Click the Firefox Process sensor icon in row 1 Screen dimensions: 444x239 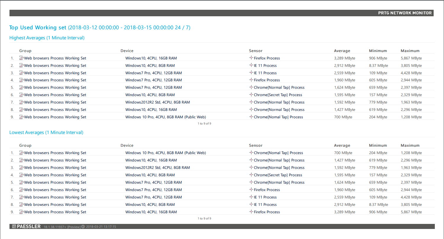coord(251,58)
